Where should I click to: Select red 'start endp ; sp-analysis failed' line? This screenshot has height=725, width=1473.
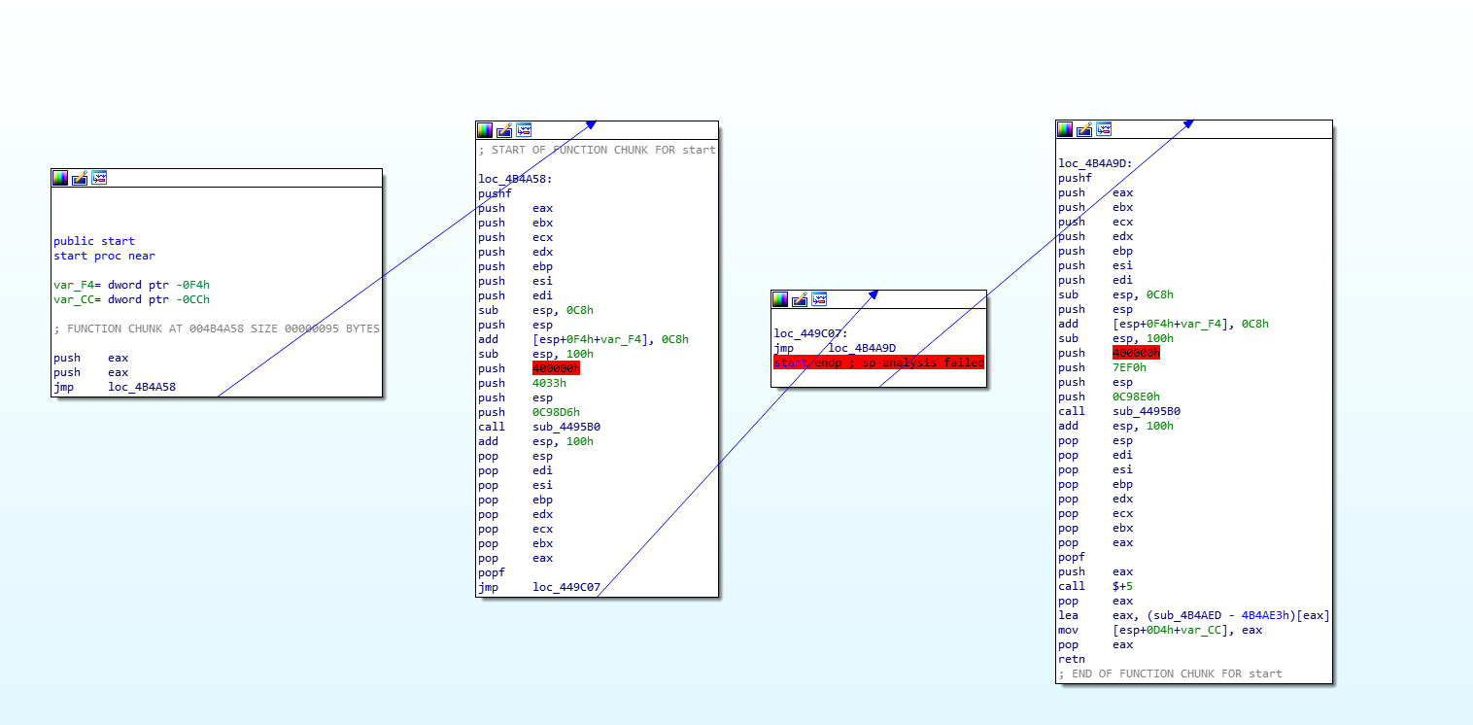click(878, 362)
